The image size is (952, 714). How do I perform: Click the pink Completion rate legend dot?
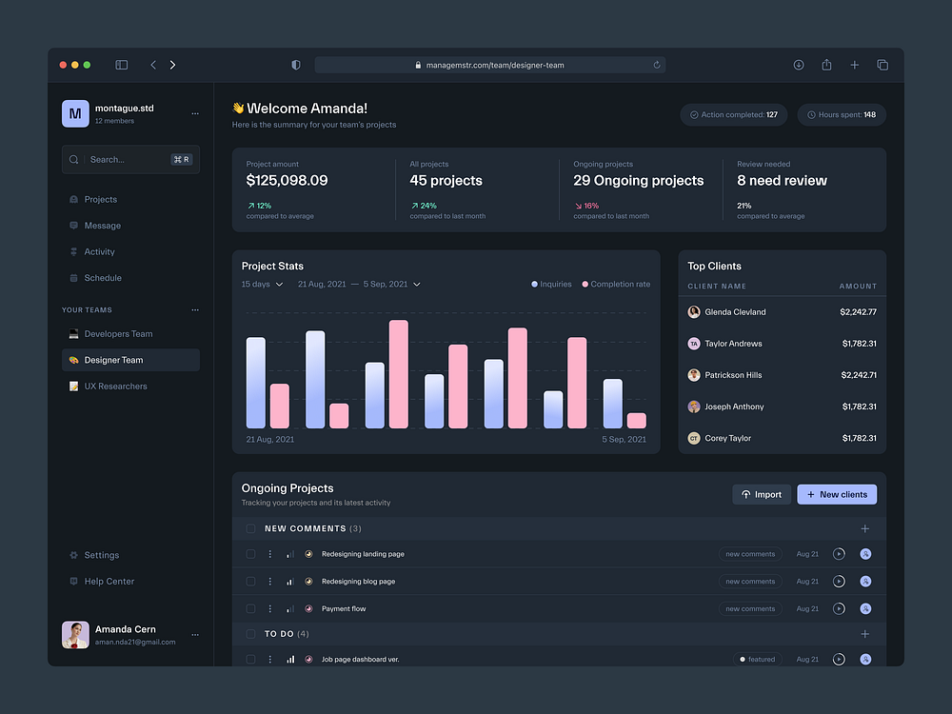586,284
